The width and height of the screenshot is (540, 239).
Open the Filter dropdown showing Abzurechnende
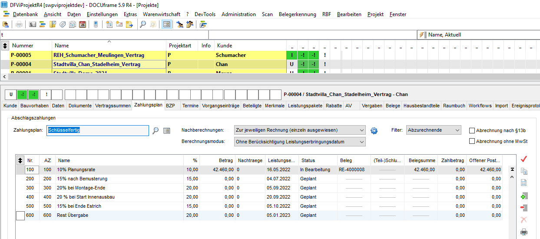[x=434, y=130]
